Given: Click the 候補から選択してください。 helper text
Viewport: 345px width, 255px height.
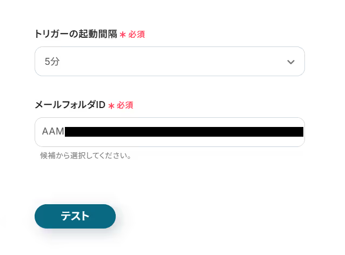Looking at the screenshot, I should 86,156.
